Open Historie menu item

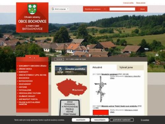coord(23,87)
